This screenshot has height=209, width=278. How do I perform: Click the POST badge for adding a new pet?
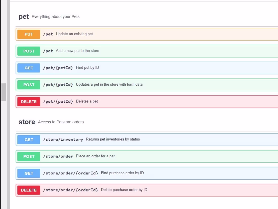[x=29, y=51]
